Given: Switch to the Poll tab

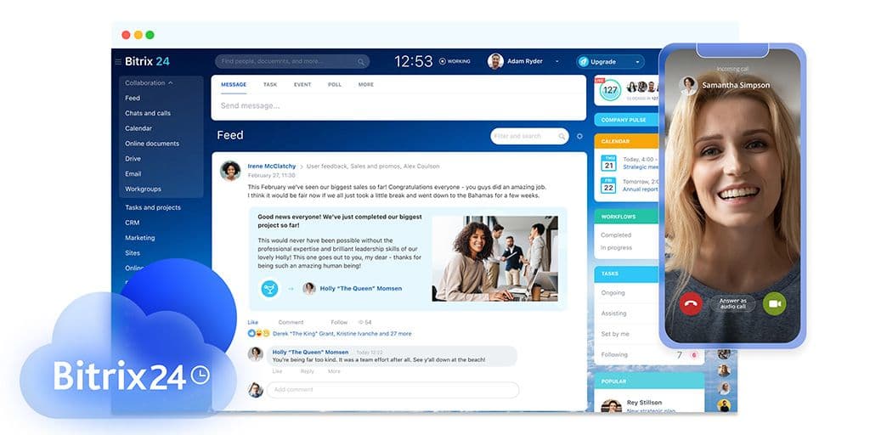Looking at the screenshot, I should [x=335, y=85].
